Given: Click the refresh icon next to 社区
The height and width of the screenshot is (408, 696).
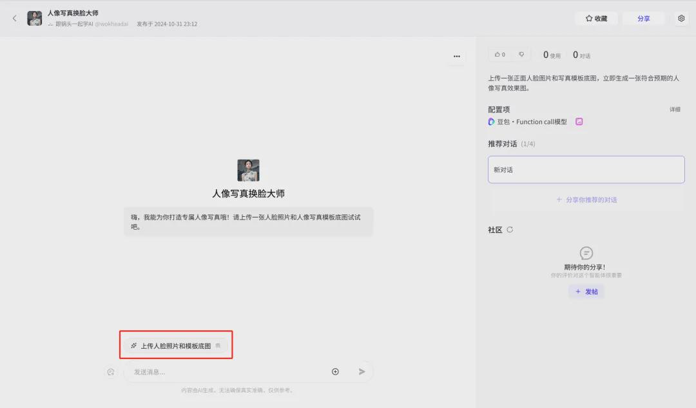Looking at the screenshot, I should pyautogui.click(x=510, y=230).
